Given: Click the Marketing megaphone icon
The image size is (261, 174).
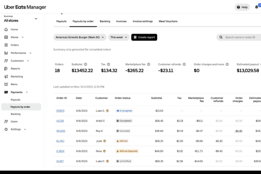Looking at the screenshot, I should tap(6, 77).
